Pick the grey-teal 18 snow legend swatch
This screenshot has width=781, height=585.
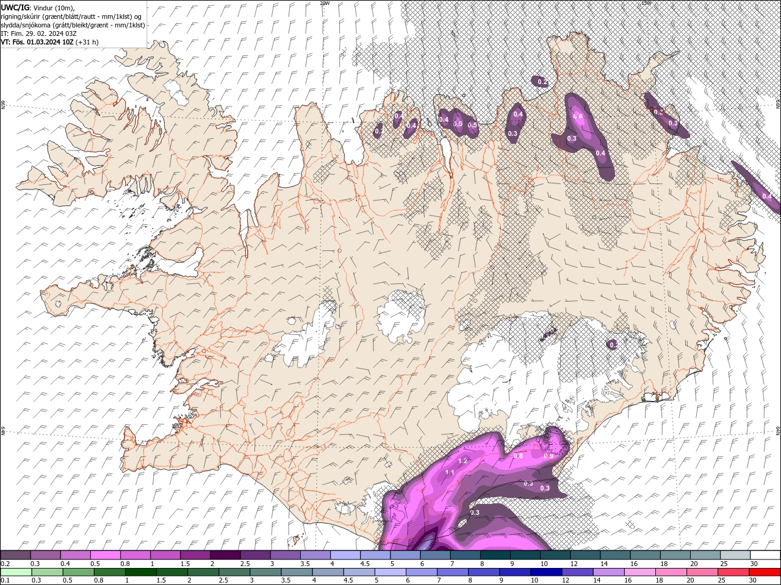point(675,555)
